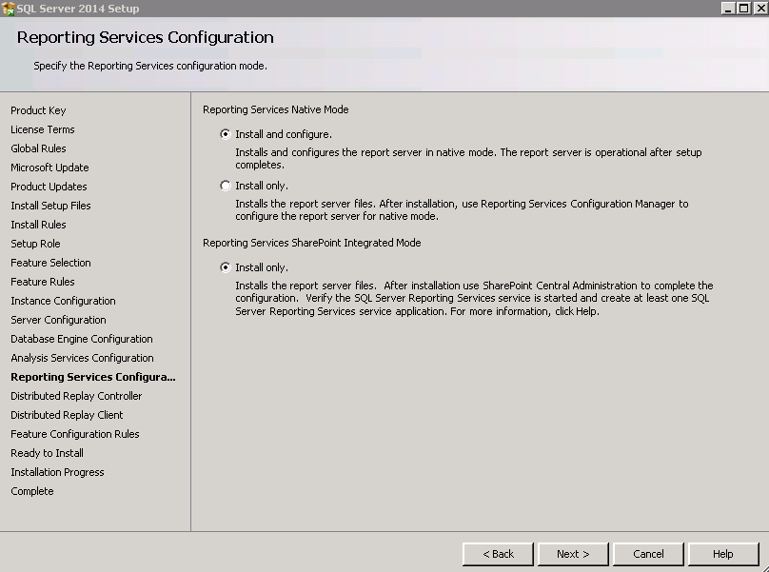Click the Feature Rules step
Viewport: 769px width, 572px height.
[43, 282]
